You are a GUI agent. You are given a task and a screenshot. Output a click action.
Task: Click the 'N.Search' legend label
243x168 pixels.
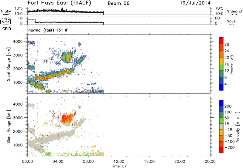click(x=234, y=11)
